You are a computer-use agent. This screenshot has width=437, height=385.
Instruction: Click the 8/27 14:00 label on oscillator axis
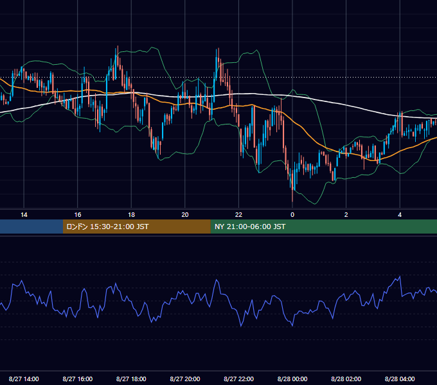(x=24, y=379)
